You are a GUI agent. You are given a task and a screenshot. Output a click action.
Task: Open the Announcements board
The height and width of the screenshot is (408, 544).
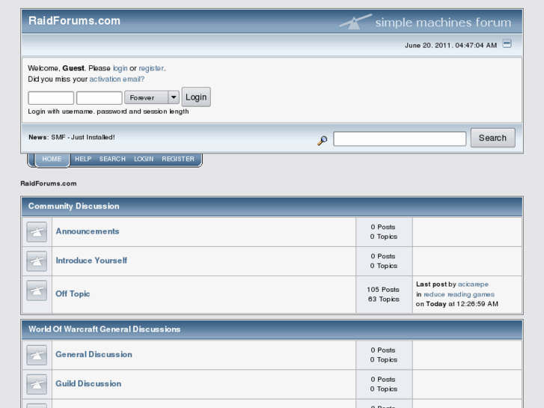88,231
